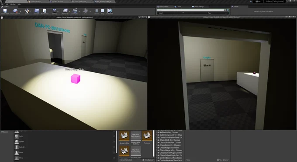Viewport: 297px width, 162px height.
Task: Click the Modes toolbar icon
Action: point(27,11)
